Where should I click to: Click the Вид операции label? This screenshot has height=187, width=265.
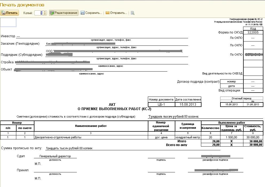point(229,90)
